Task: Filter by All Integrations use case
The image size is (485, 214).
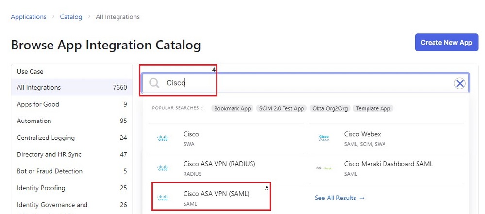Action: click(x=39, y=88)
